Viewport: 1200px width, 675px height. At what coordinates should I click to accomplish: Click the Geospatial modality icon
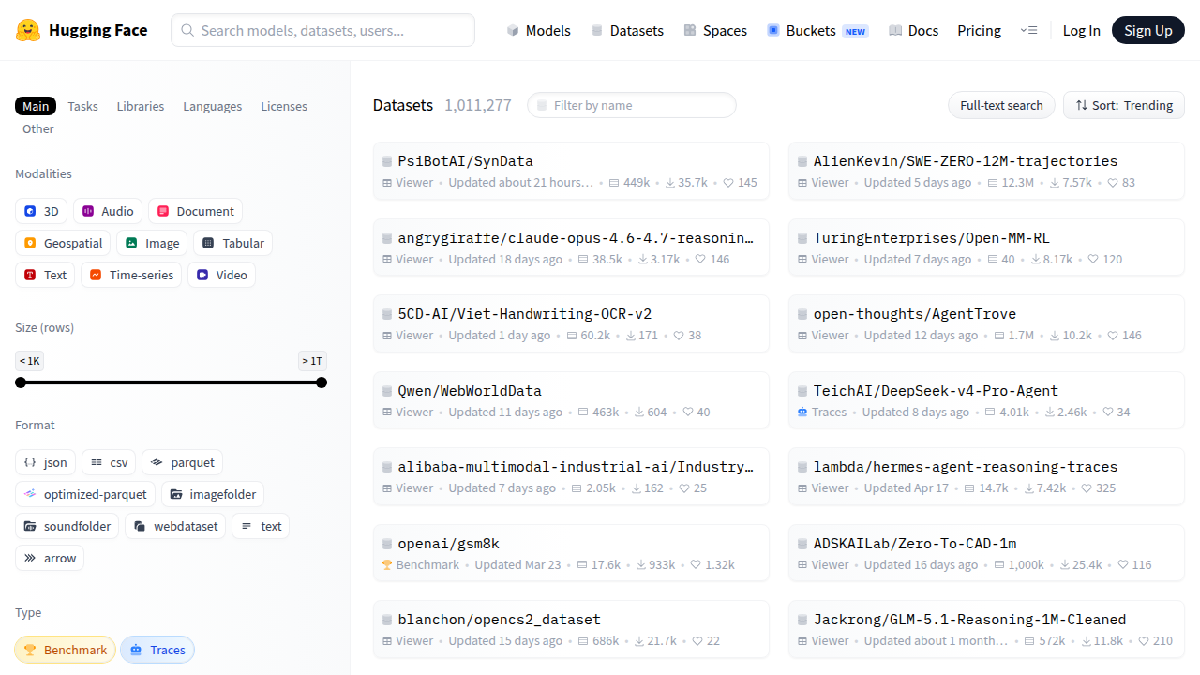(30, 243)
